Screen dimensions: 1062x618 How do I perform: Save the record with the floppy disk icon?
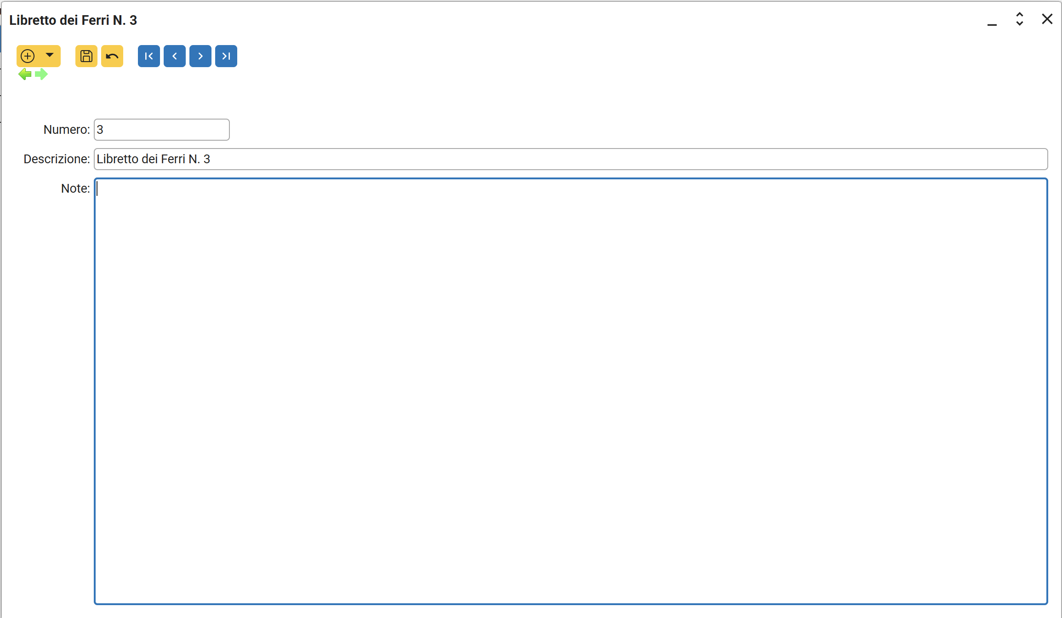(x=86, y=56)
